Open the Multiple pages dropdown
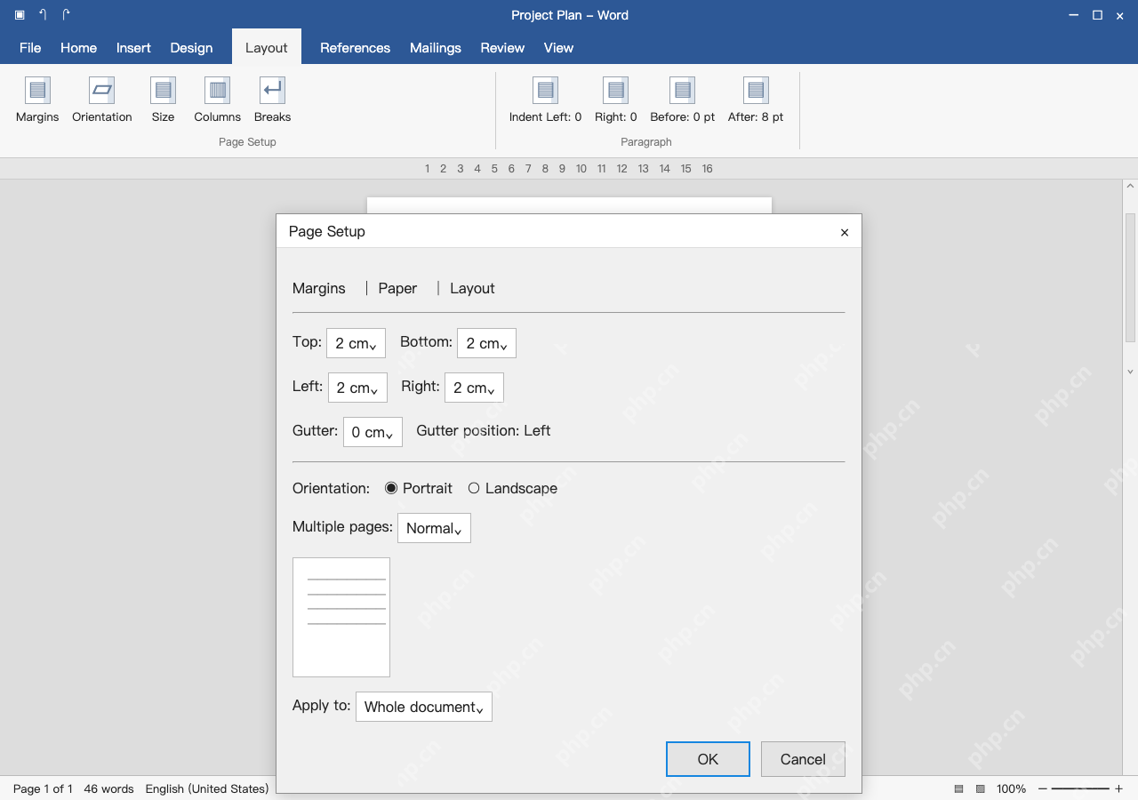Screen dimensions: 1138x800 pyautogui.click(x=434, y=528)
